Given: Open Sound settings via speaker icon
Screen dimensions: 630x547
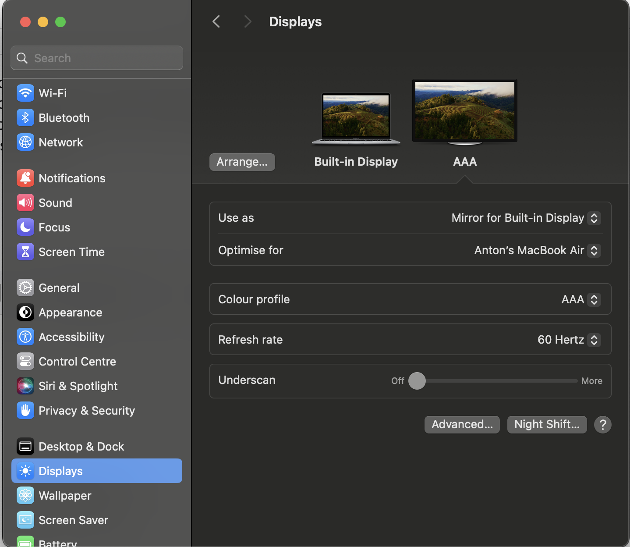Looking at the screenshot, I should pyautogui.click(x=25, y=202).
